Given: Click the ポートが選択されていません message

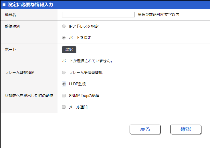Looking at the screenshot, I should tap(87, 61).
